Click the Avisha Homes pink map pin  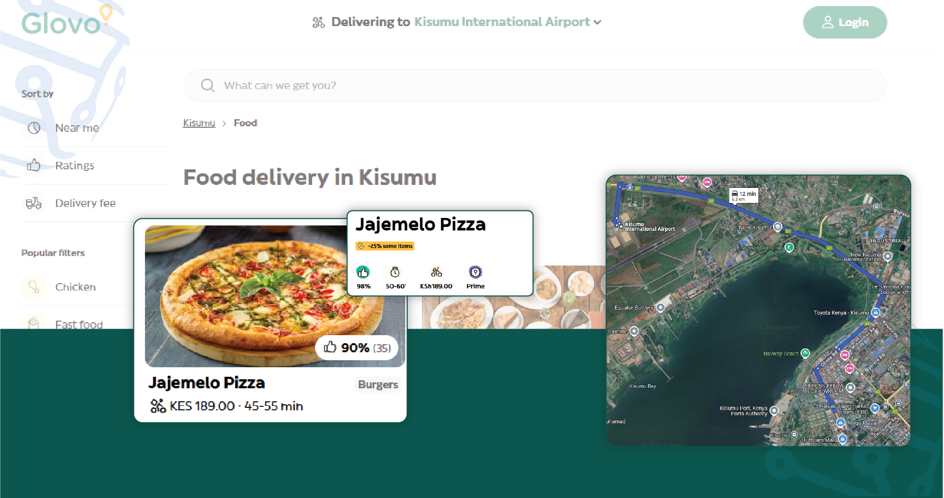[x=707, y=182]
